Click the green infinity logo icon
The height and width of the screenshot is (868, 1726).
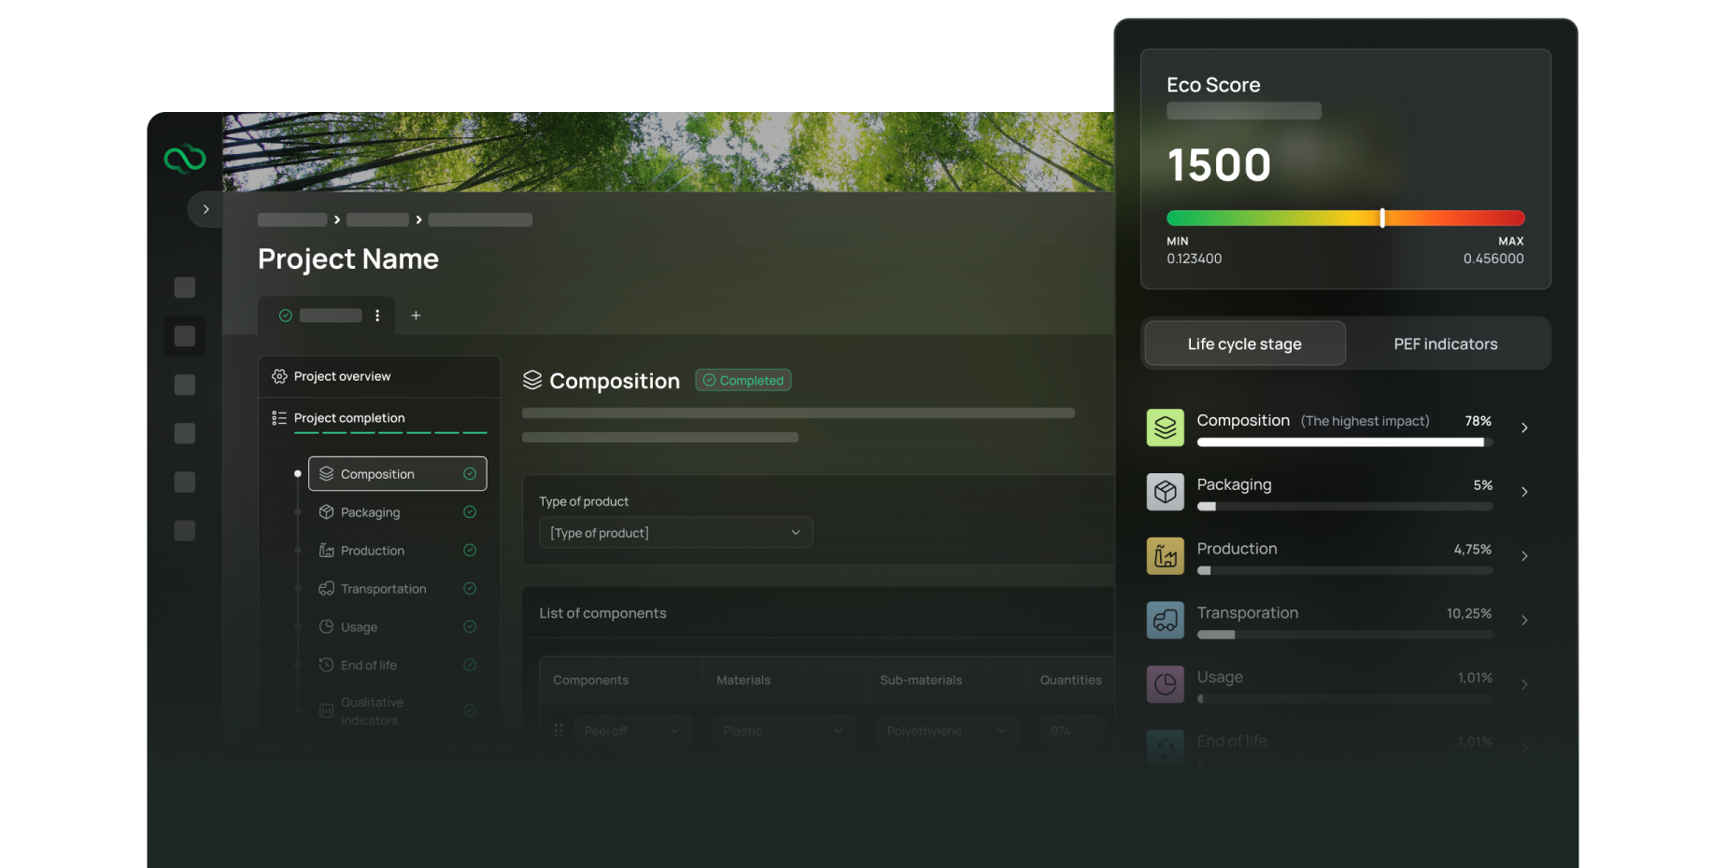click(x=185, y=160)
